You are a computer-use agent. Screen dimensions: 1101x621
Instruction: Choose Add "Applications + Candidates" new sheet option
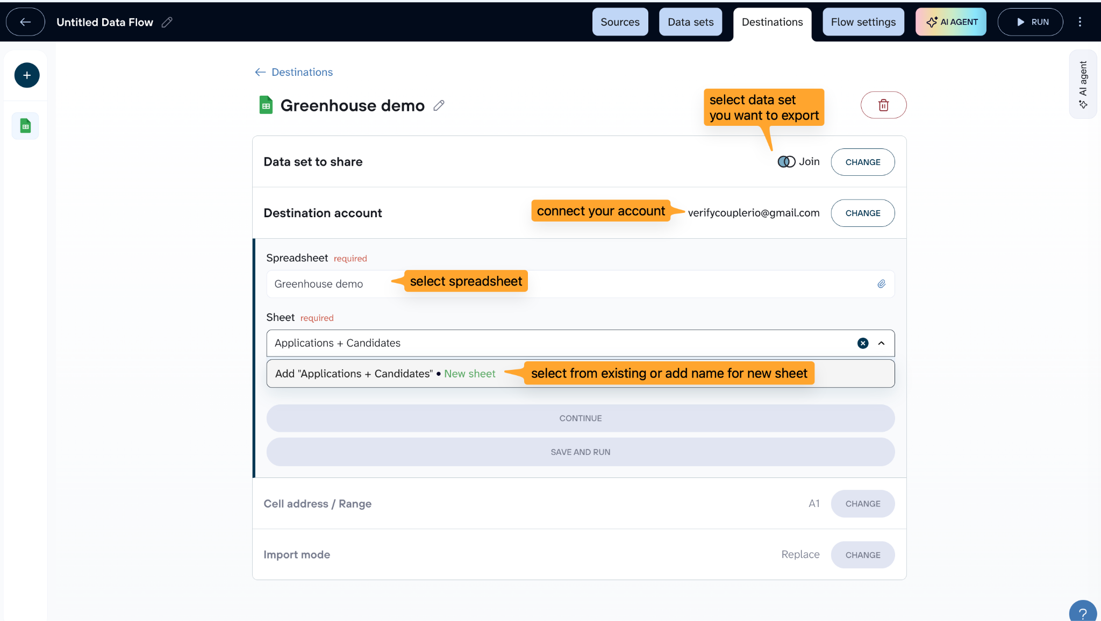pyautogui.click(x=581, y=374)
